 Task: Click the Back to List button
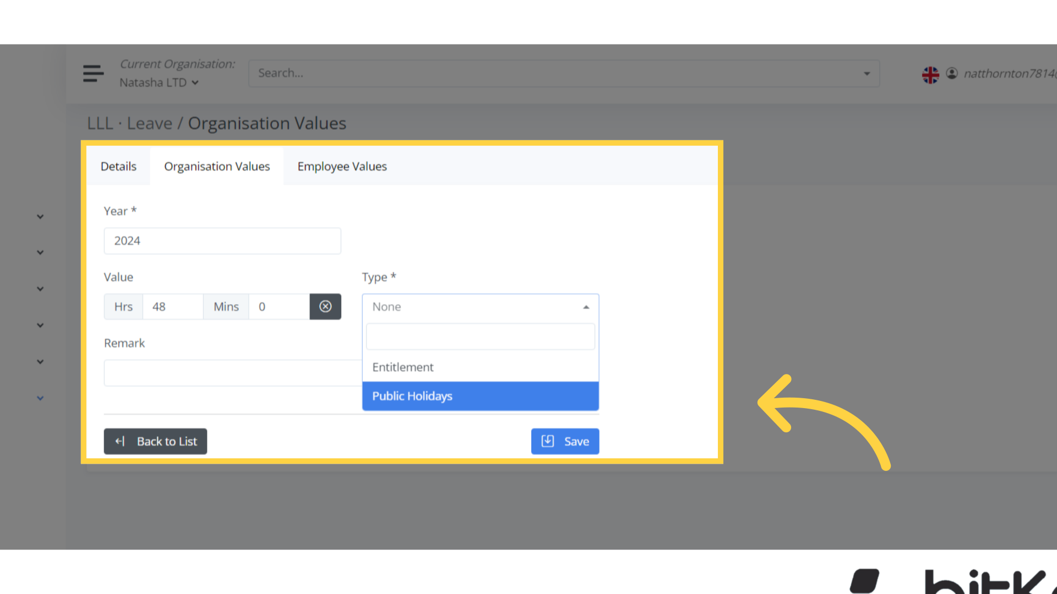tap(155, 441)
